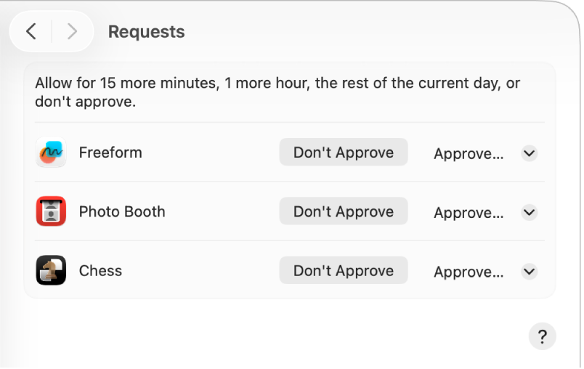Go back with the left chevron

tap(31, 32)
